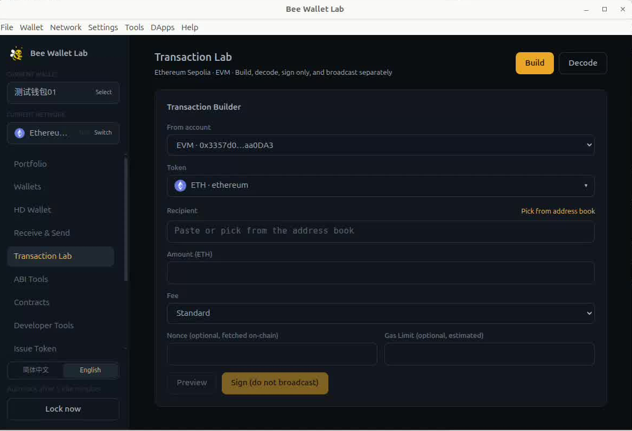Click Pick from address book link
Image resolution: width=632 pixels, height=431 pixels.
[x=558, y=211]
